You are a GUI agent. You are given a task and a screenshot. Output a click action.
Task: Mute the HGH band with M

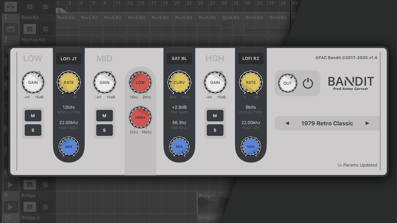pos(215,116)
